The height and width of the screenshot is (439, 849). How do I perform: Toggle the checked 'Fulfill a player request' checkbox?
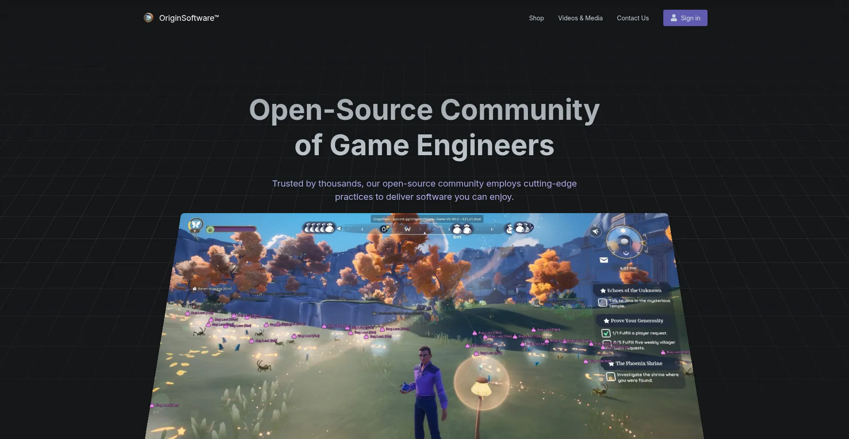click(x=606, y=333)
